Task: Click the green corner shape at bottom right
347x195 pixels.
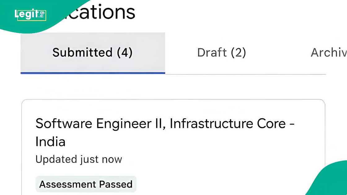Action: 332,183
